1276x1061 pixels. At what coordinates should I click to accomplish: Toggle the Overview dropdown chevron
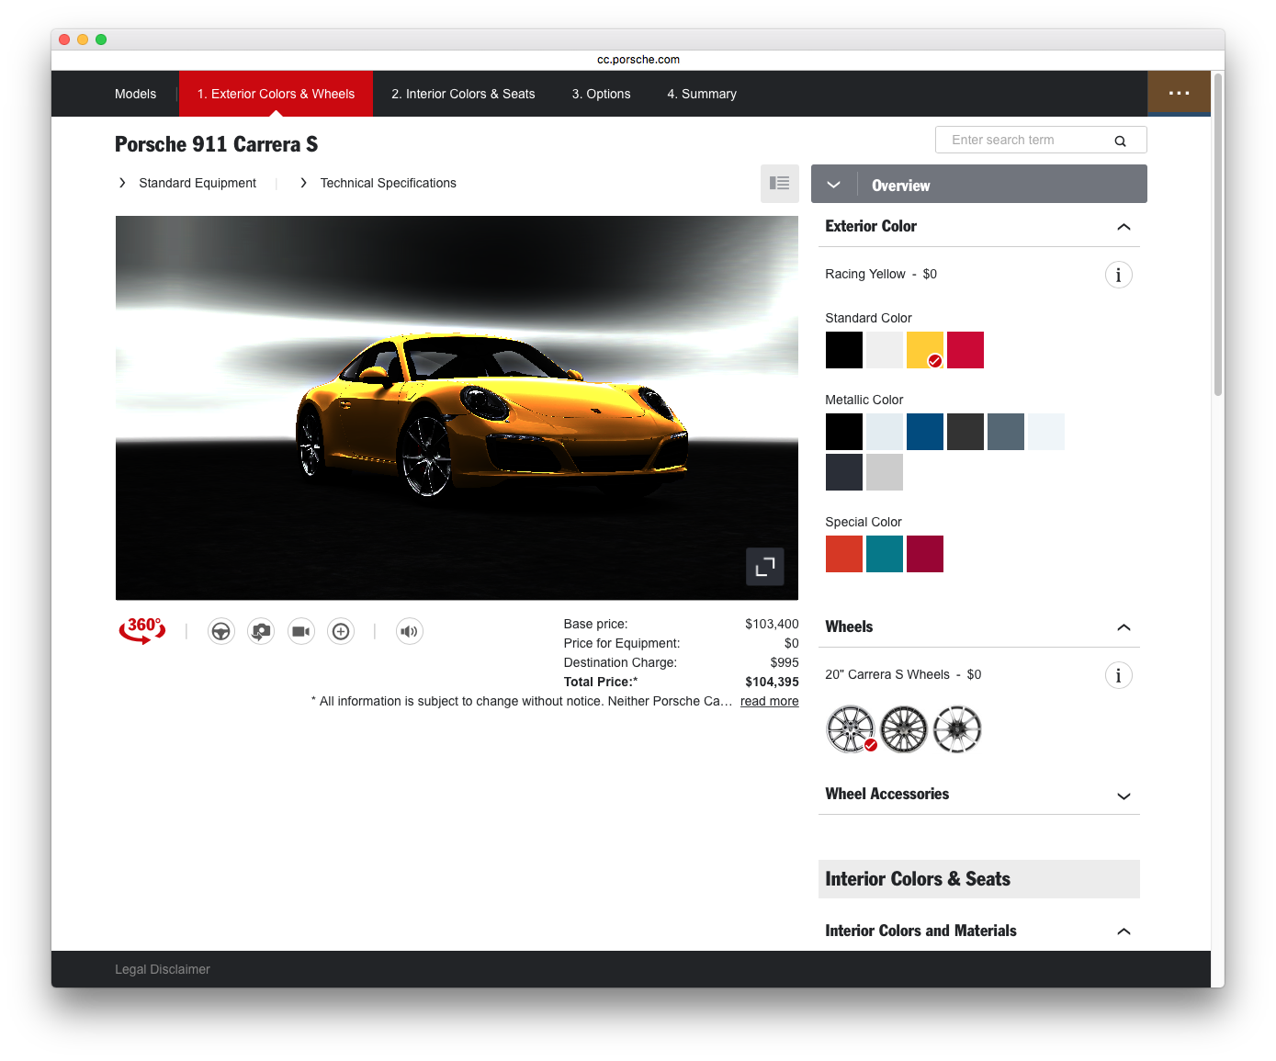point(833,185)
